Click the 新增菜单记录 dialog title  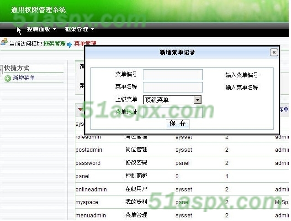(x=178, y=52)
